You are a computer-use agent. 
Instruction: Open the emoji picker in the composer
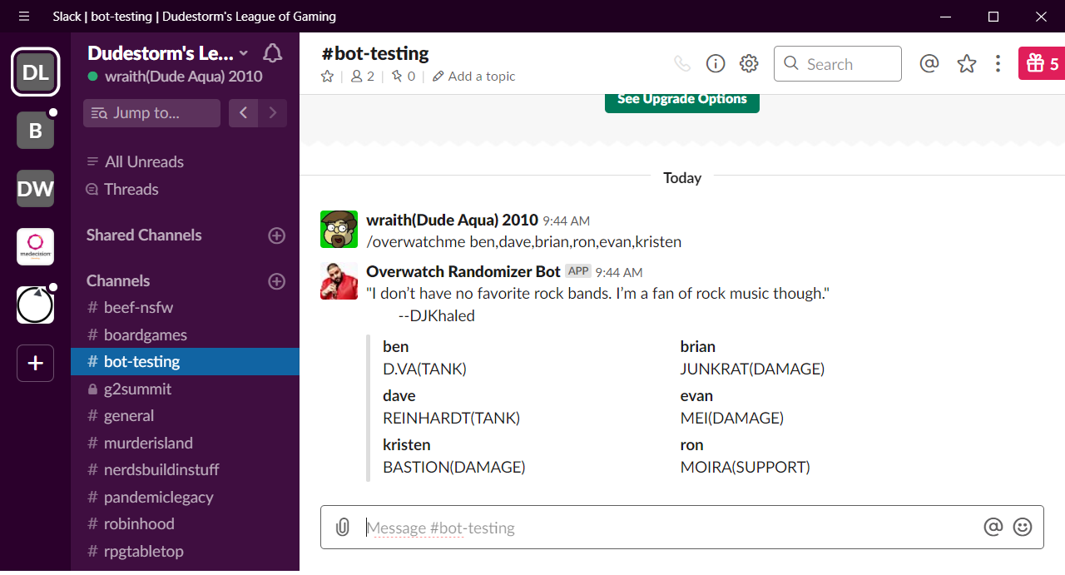pos(1023,527)
